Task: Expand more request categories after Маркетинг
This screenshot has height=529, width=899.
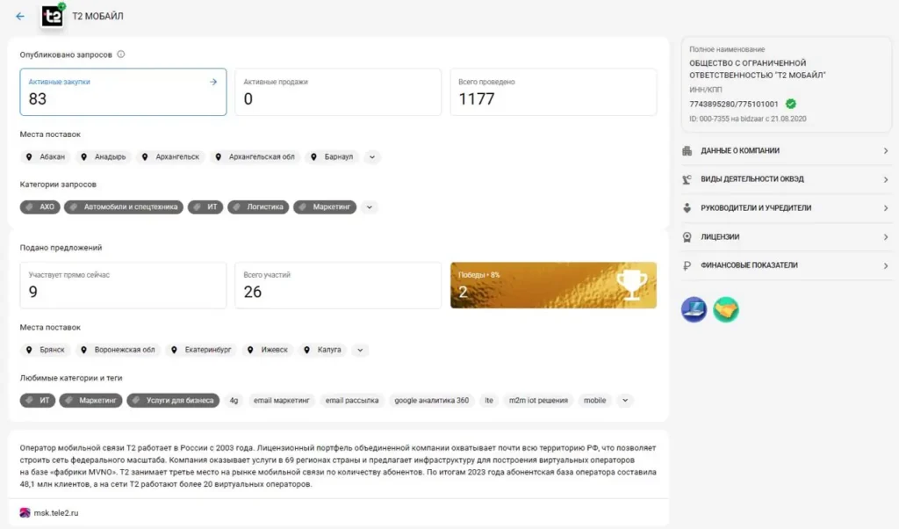Action: pos(370,207)
